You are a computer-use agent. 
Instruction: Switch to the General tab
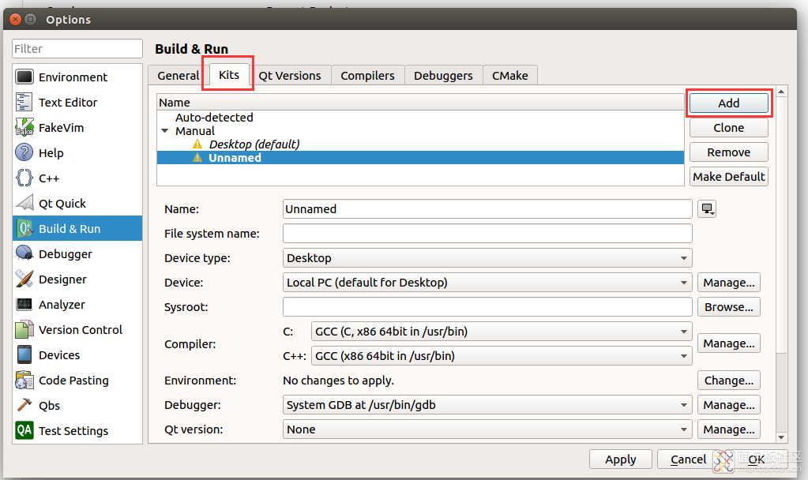[179, 76]
